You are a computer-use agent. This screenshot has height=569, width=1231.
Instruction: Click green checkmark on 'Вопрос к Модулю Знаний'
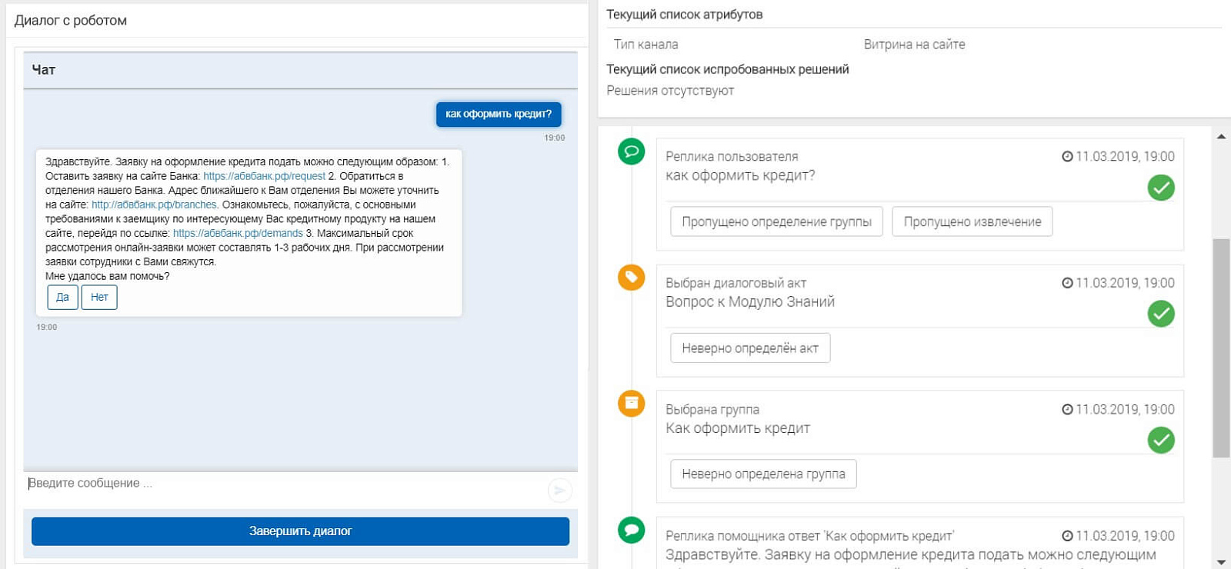1161,314
